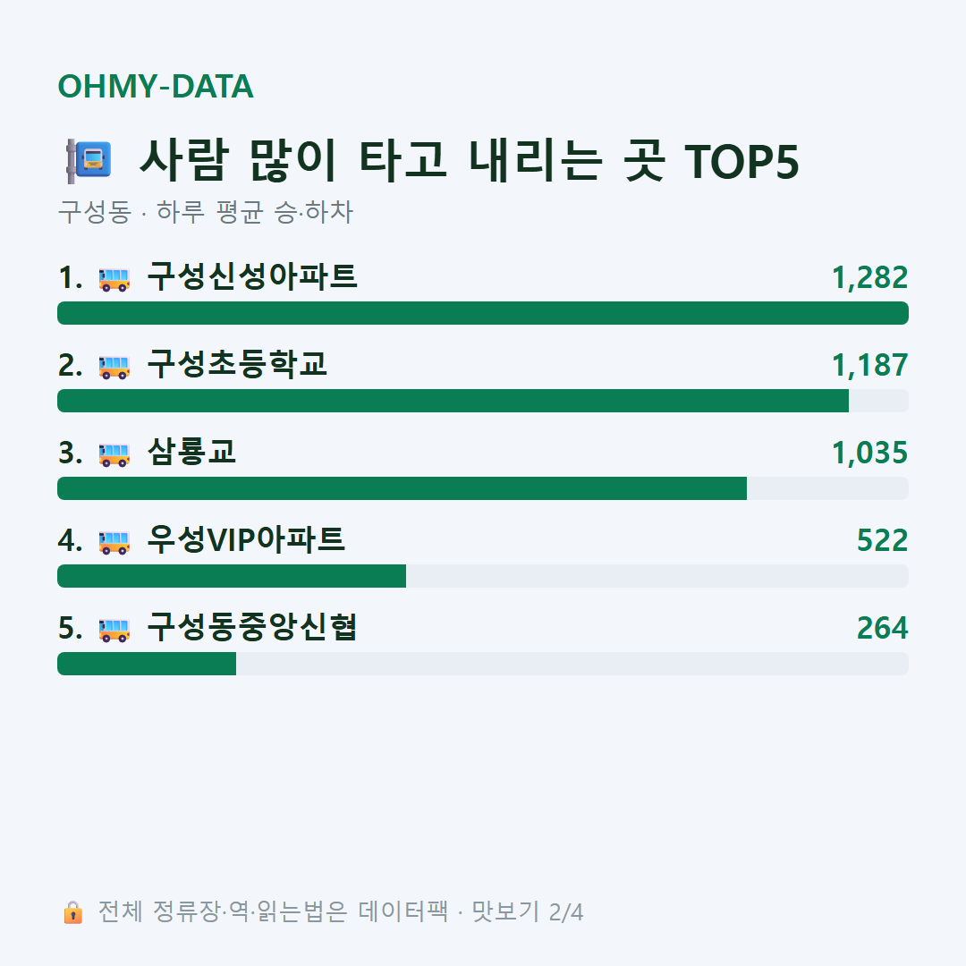Select the 우성VIP아파트 stop name
This screenshot has height=966, width=966.
(x=246, y=539)
